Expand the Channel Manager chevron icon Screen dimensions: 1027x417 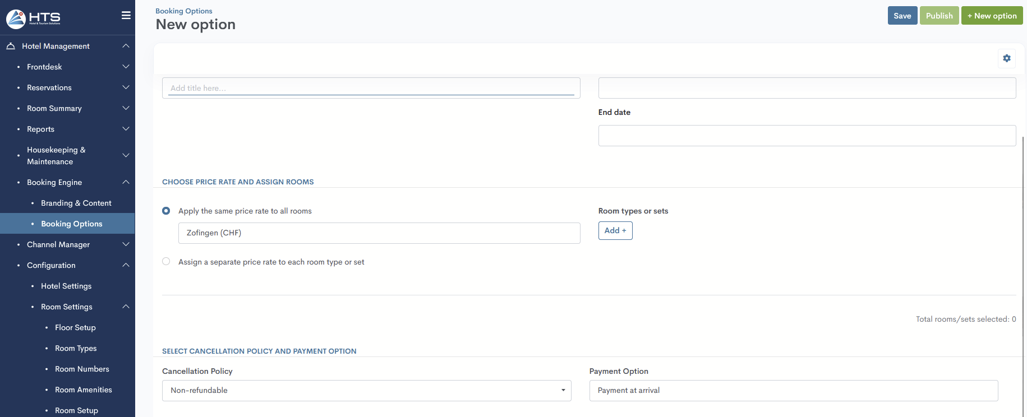(x=126, y=244)
